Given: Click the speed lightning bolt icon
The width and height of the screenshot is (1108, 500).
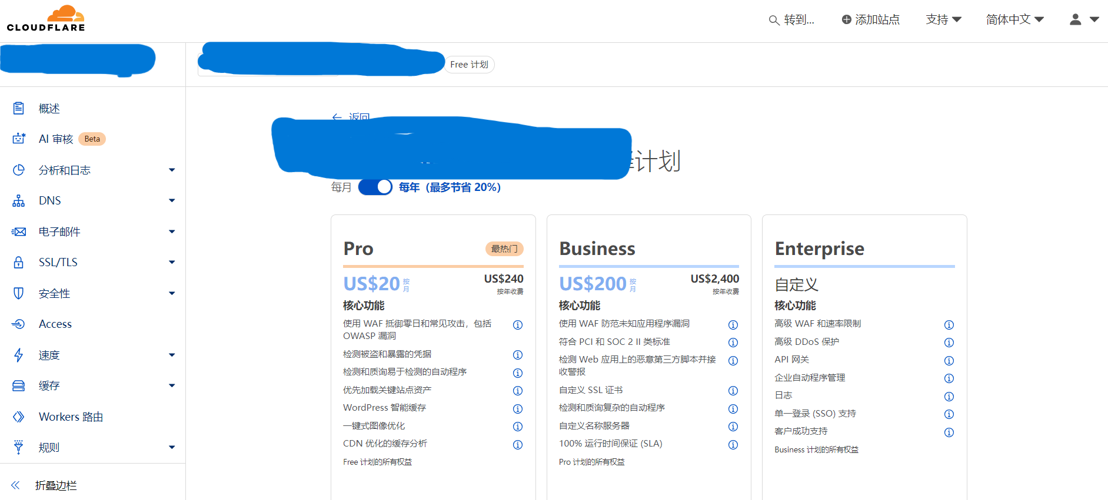Looking at the screenshot, I should pos(19,355).
